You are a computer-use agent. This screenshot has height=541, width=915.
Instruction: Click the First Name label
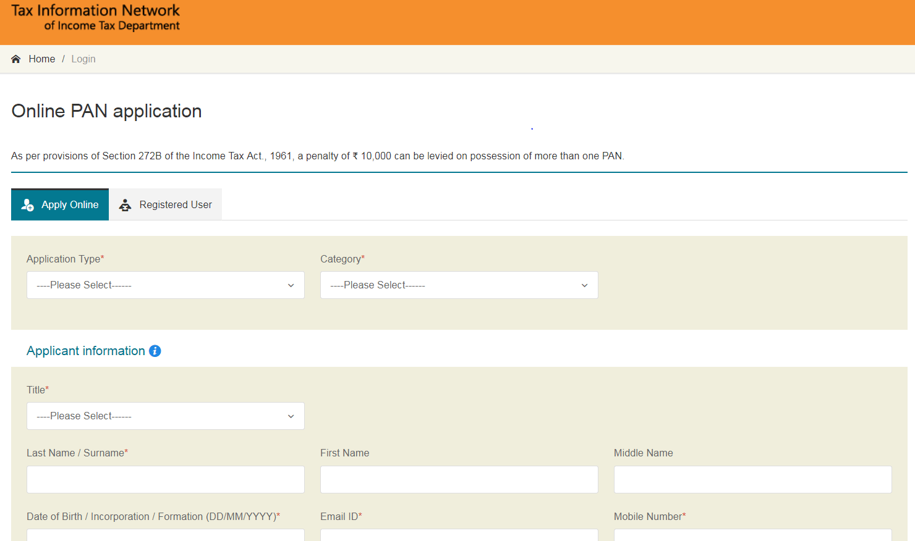point(345,453)
